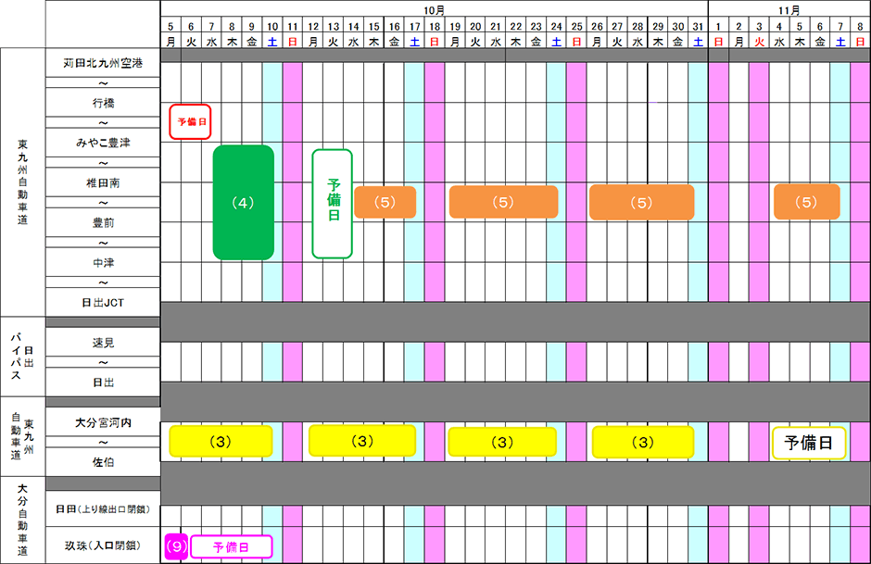Select the 大分宮河内 row label

pyautogui.click(x=104, y=423)
